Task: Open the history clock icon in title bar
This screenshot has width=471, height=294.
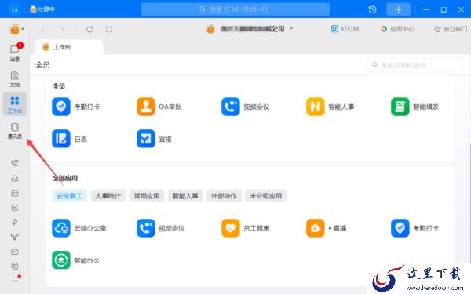Action: pos(372,9)
